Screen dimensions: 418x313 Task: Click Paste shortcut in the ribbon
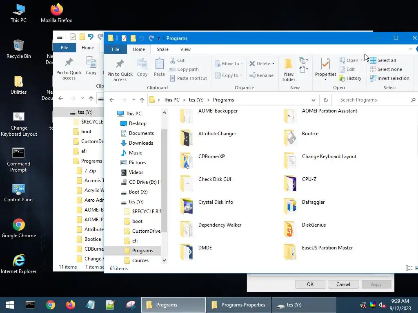pos(189,78)
